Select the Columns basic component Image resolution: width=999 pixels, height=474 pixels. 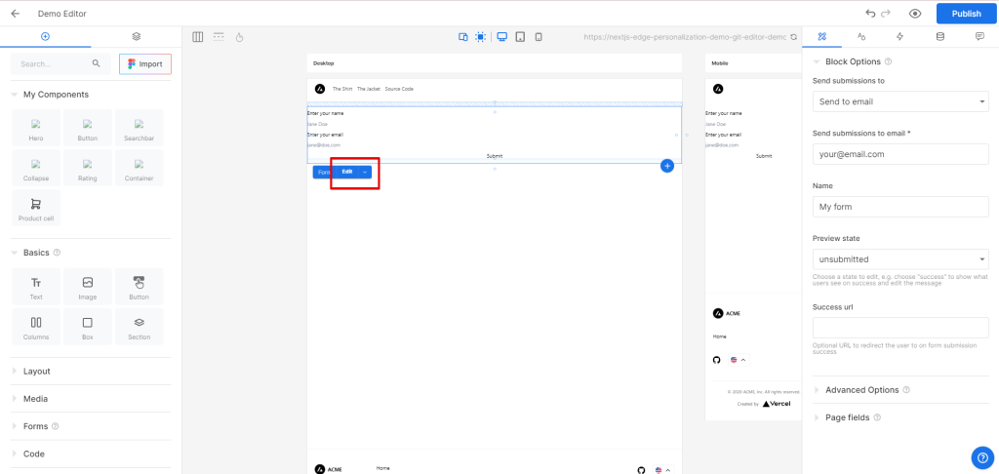pyautogui.click(x=36, y=327)
